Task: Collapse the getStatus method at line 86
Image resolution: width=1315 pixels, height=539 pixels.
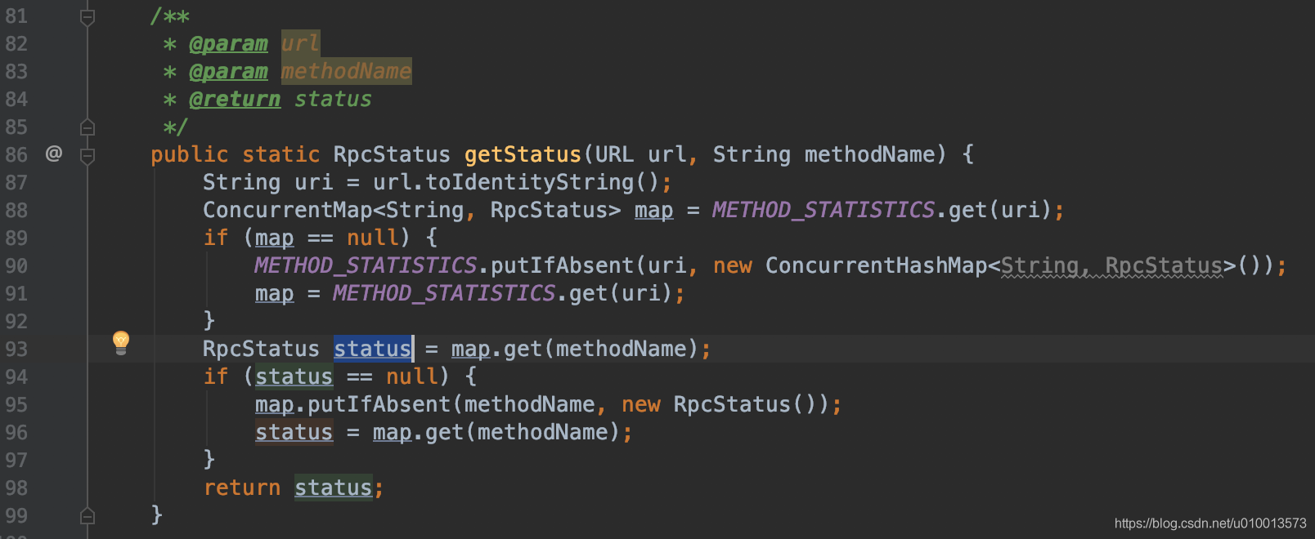Action: point(88,155)
